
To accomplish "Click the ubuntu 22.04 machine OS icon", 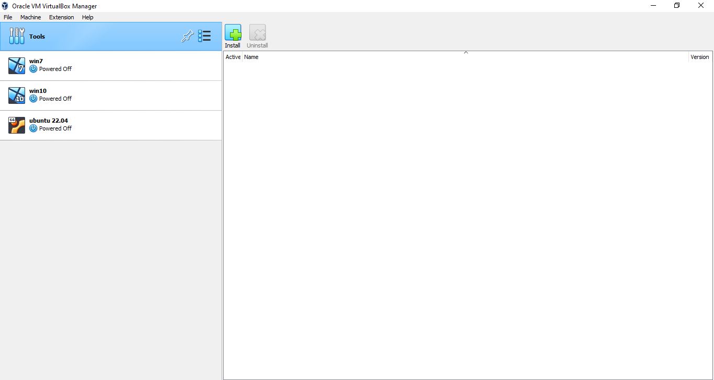I will tap(17, 125).
